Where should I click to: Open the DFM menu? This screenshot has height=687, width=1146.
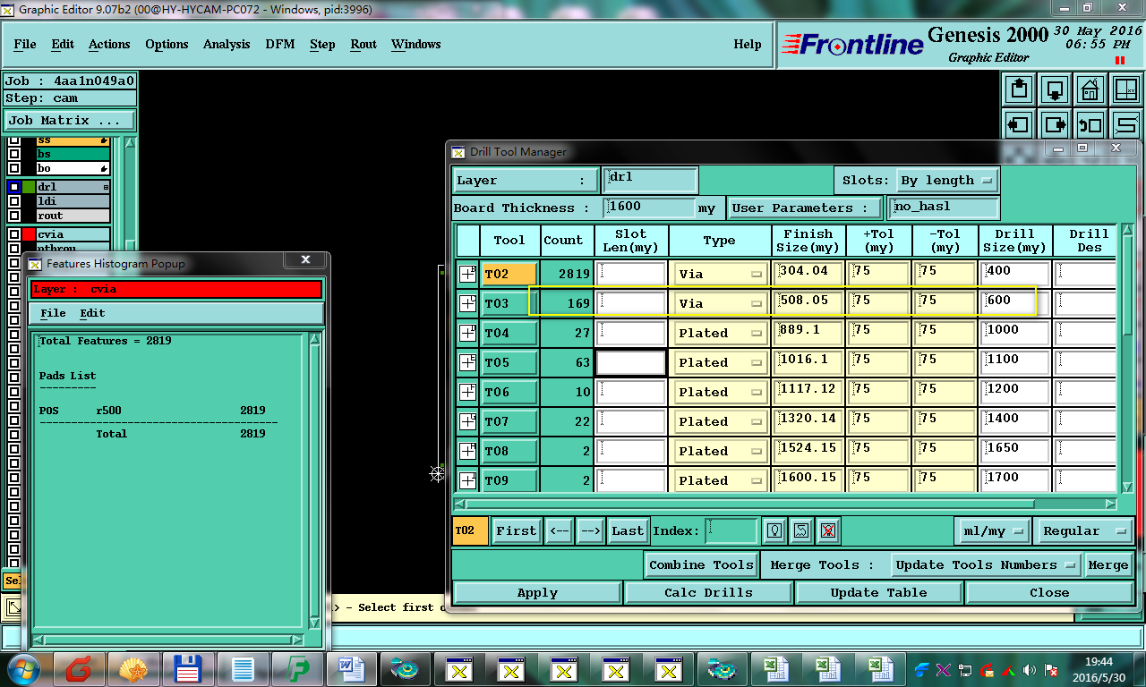coord(279,44)
